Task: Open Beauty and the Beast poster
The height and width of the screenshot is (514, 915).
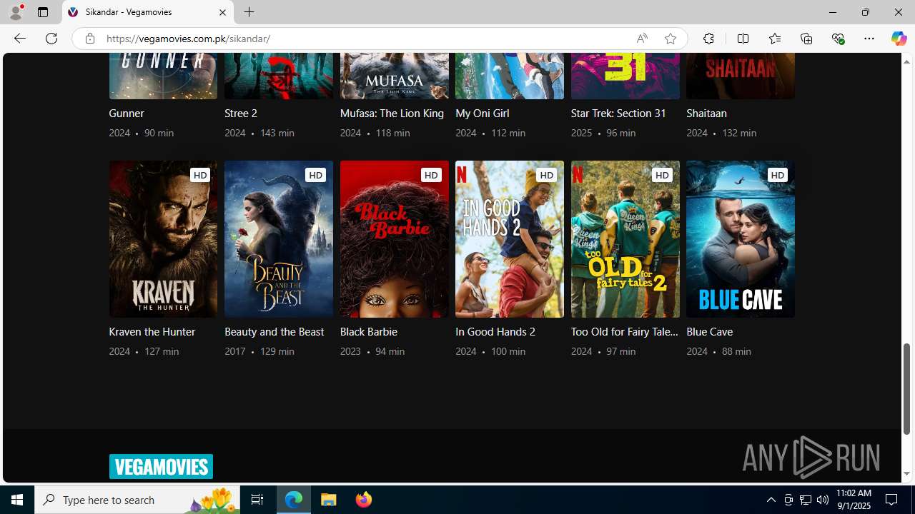Action: coord(279,239)
